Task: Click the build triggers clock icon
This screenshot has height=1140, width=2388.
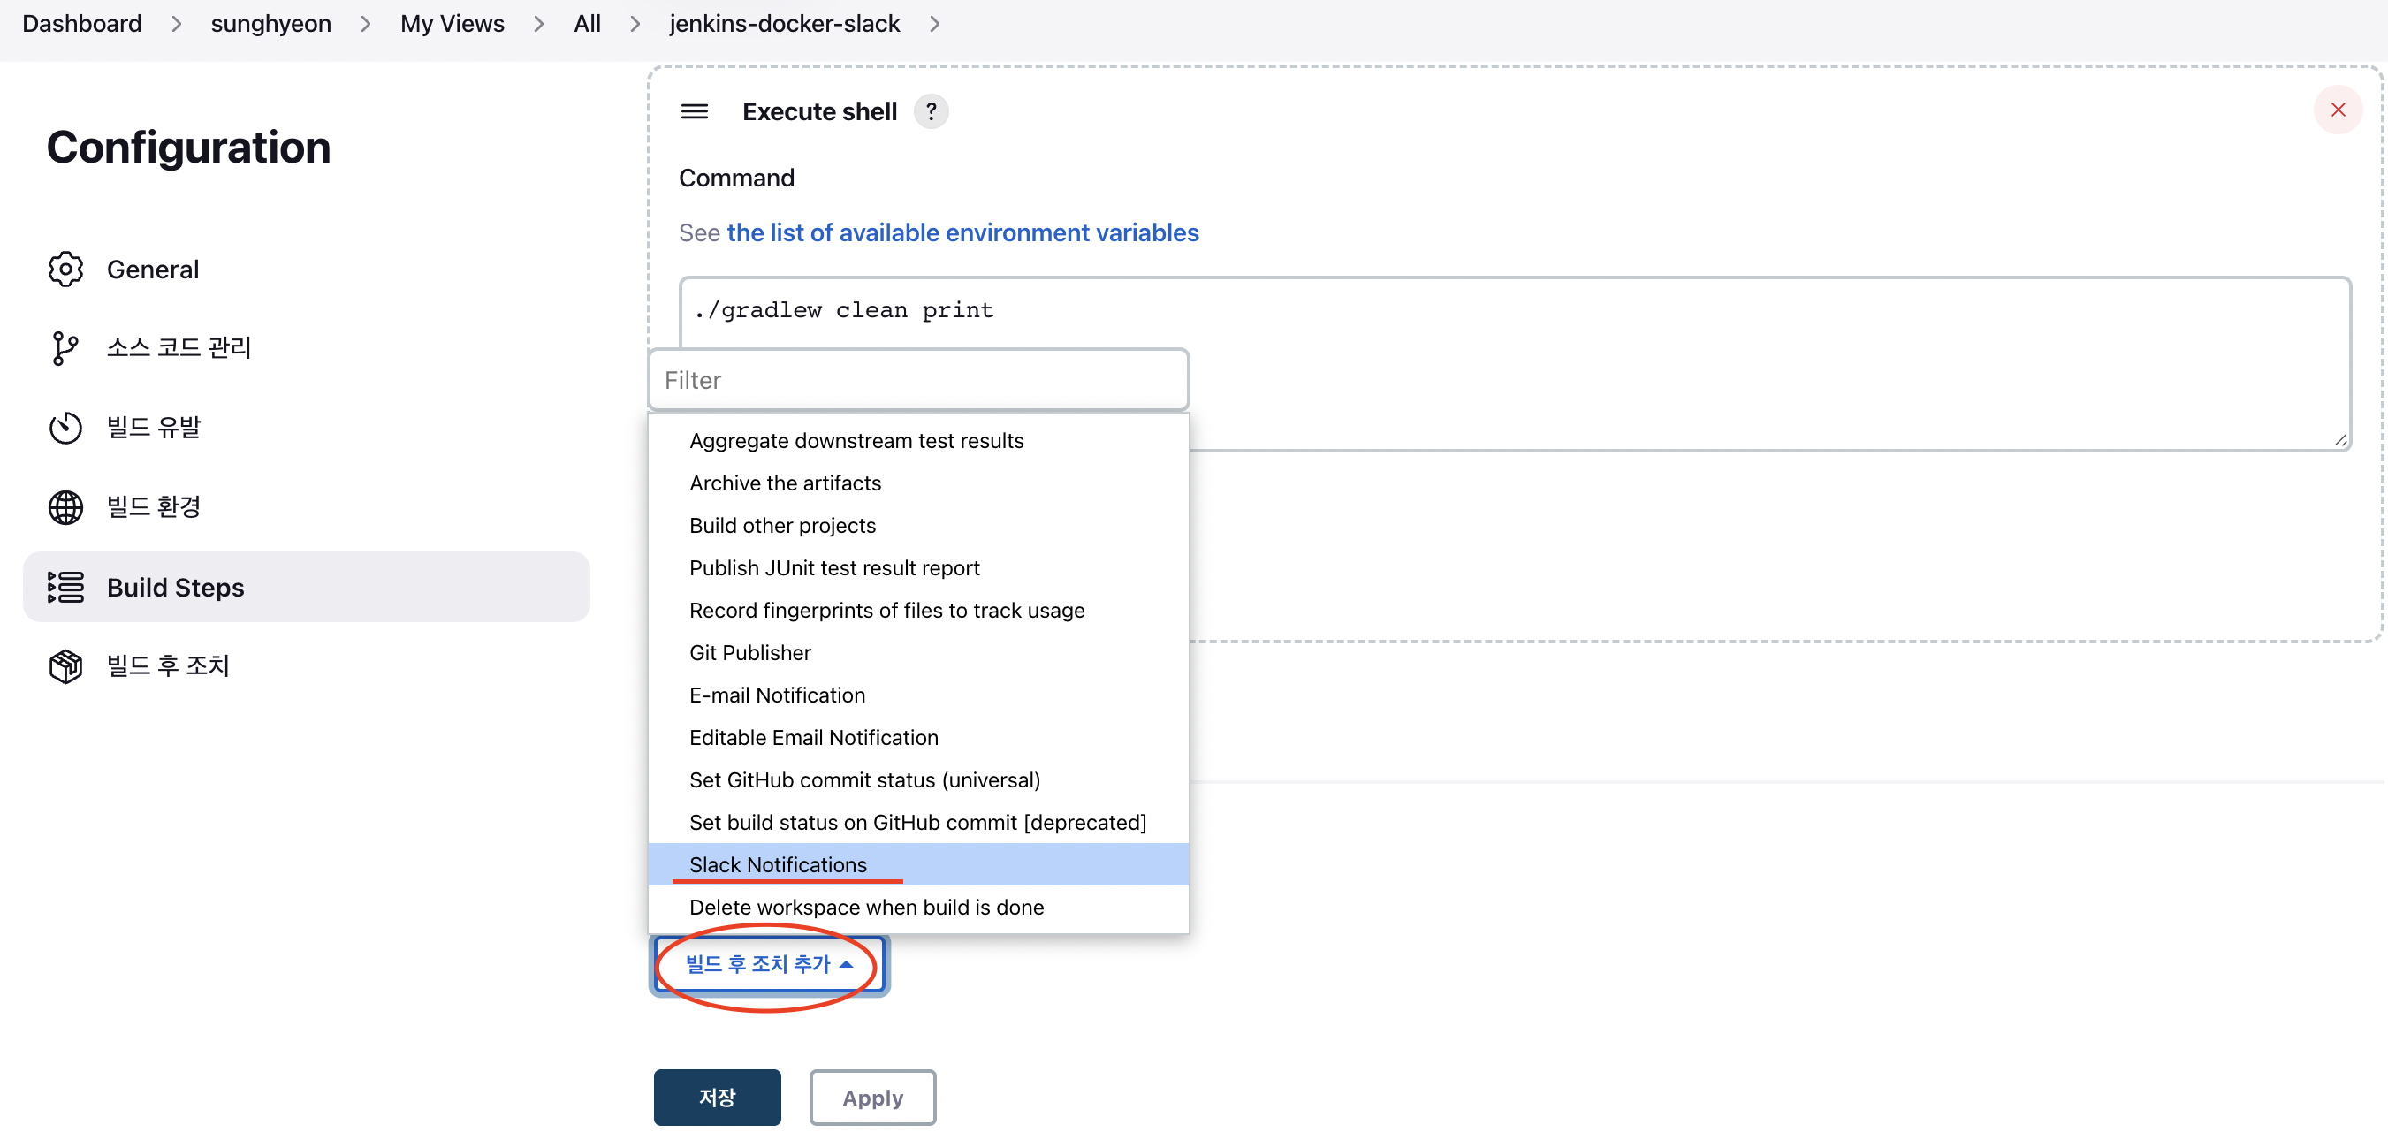Action: [65, 427]
